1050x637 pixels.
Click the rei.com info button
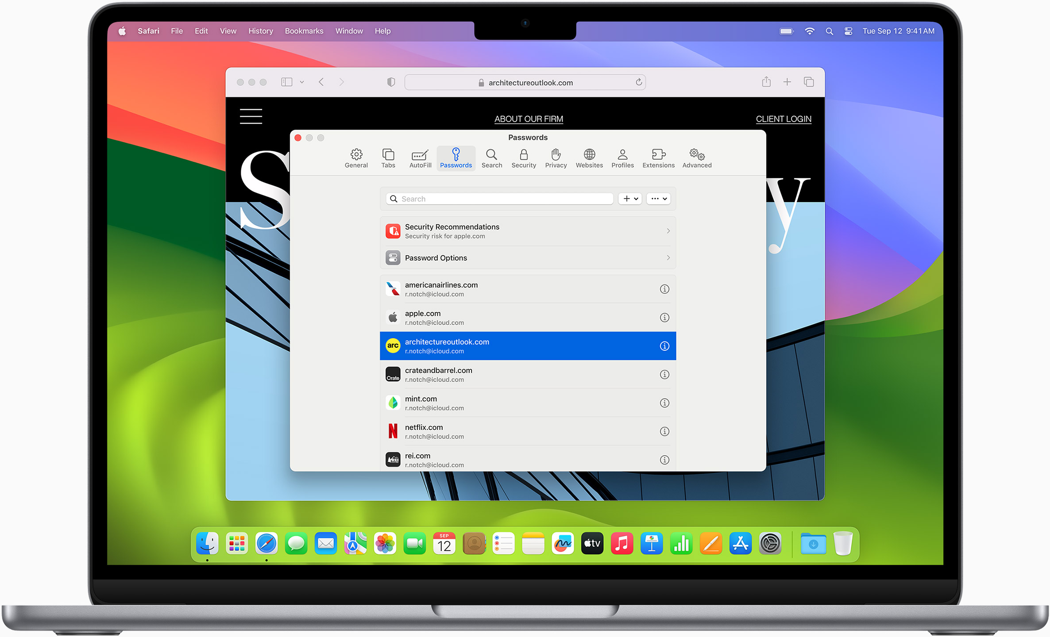(x=664, y=460)
